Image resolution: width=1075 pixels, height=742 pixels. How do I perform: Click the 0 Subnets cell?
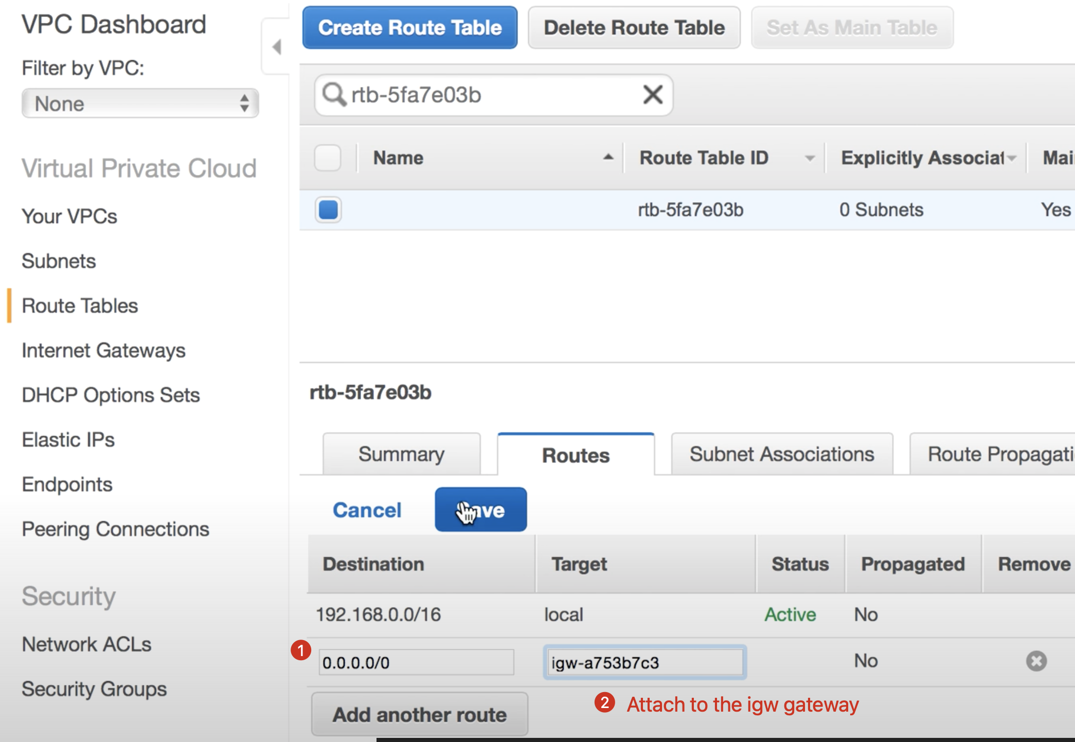click(x=881, y=210)
